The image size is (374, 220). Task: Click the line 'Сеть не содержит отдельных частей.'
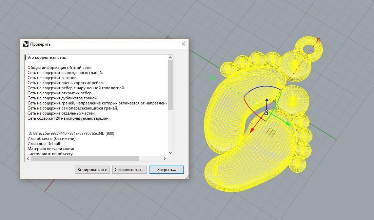[x=61, y=113]
